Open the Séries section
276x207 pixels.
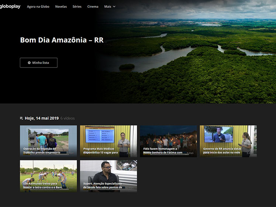pos(77,7)
